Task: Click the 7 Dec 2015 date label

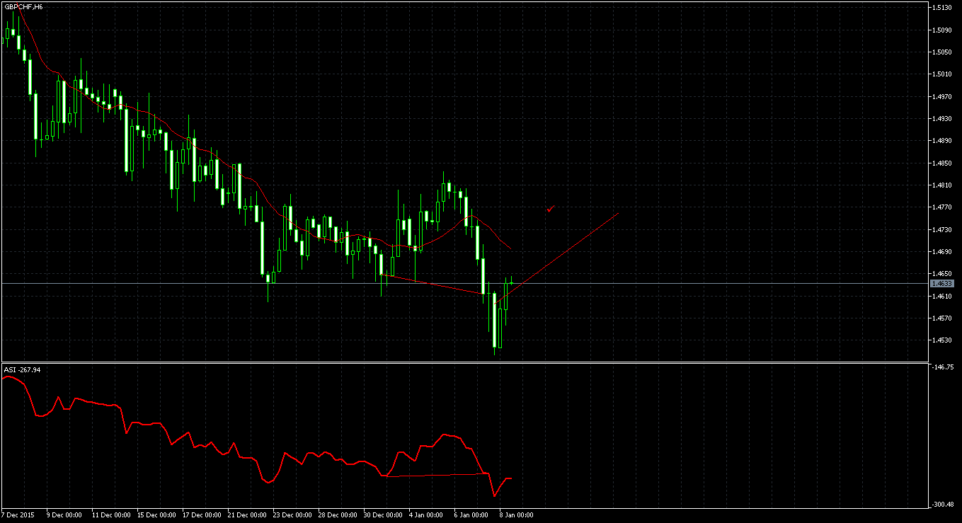Action: [x=18, y=515]
